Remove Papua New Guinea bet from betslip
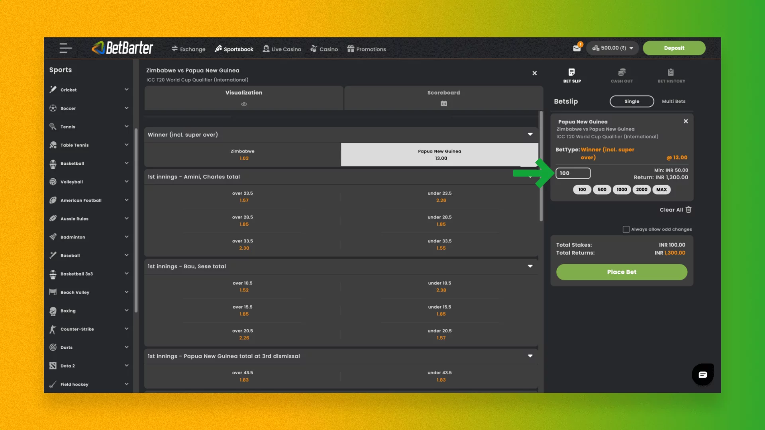Viewport: 765px width, 430px height. (686, 121)
